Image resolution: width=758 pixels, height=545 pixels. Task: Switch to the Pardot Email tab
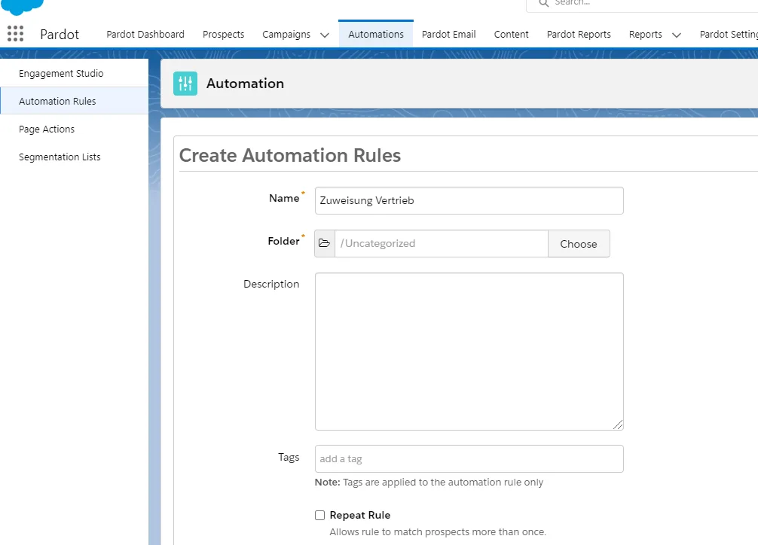tap(448, 34)
